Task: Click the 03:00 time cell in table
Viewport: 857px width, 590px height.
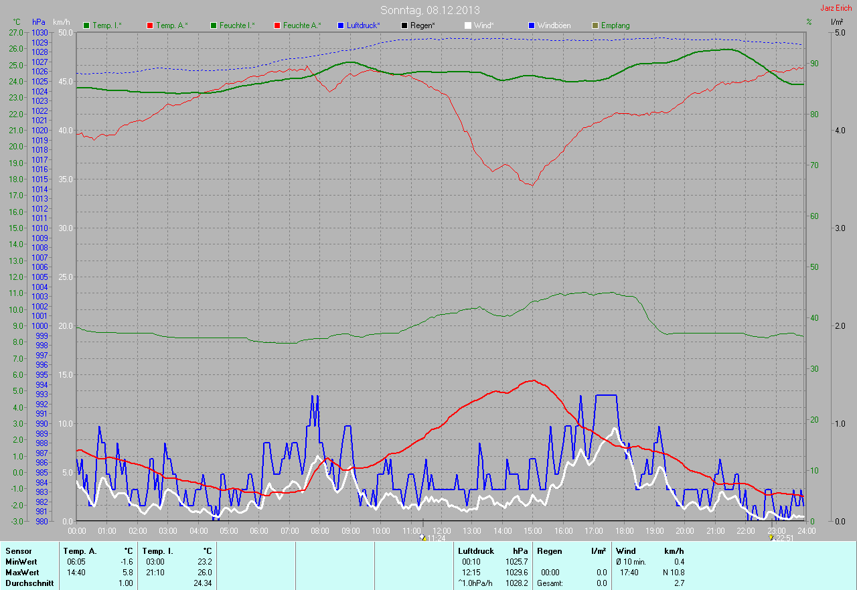Action: [157, 562]
